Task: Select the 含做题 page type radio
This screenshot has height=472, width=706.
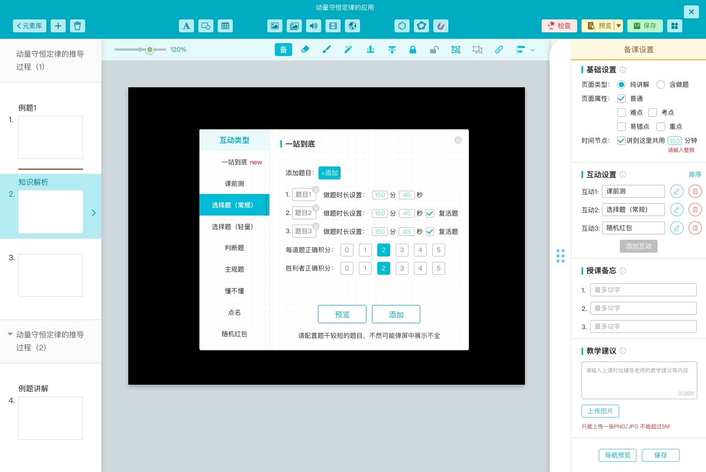Action: 661,85
